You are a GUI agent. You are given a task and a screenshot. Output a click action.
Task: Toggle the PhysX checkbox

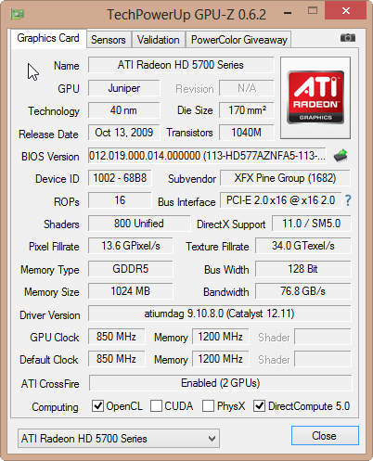(208, 406)
